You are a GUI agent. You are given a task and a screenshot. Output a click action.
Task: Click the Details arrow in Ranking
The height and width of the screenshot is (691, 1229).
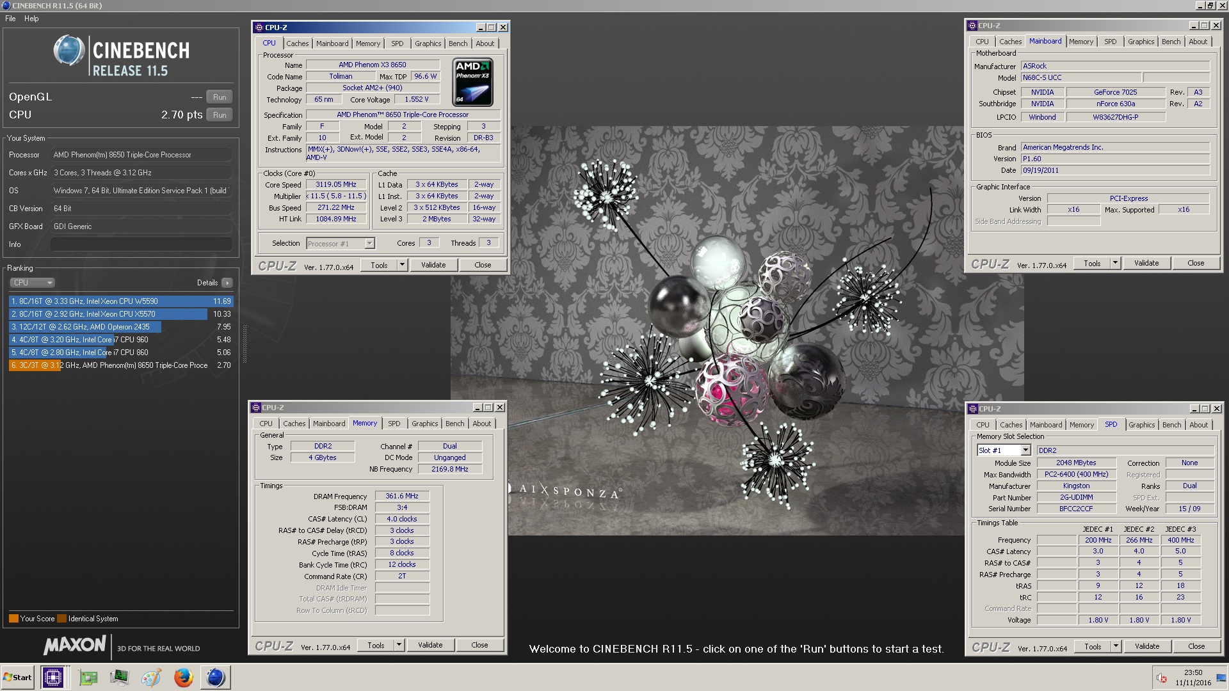coord(227,283)
